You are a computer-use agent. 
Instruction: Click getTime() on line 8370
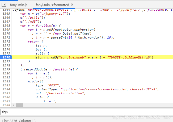pyautogui.click(x=83, y=33)
